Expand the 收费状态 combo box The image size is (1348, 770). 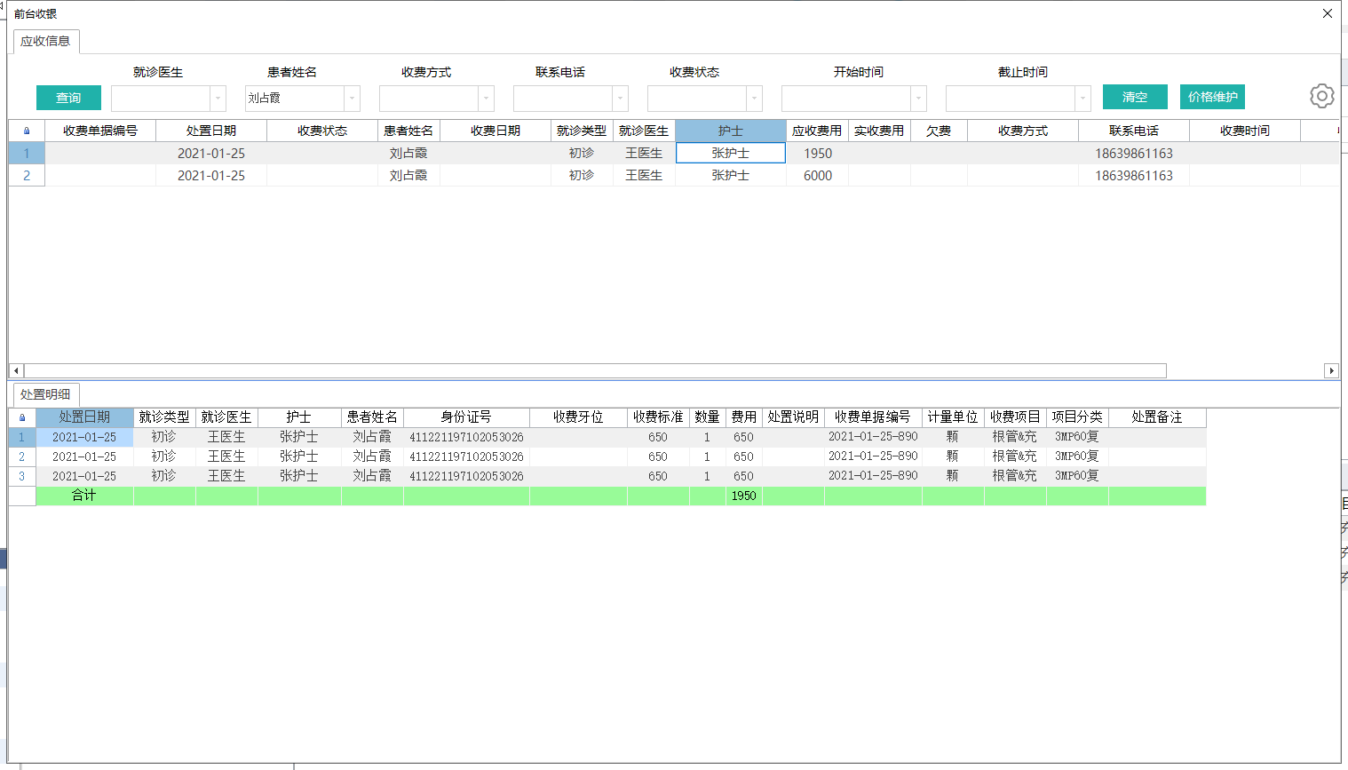(754, 98)
